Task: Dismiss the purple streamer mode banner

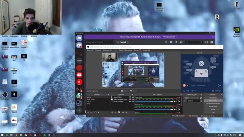Action: tap(213, 37)
